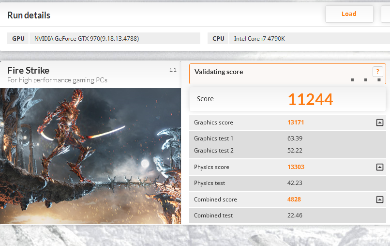Click Physics test value 42.23

tap(295, 183)
